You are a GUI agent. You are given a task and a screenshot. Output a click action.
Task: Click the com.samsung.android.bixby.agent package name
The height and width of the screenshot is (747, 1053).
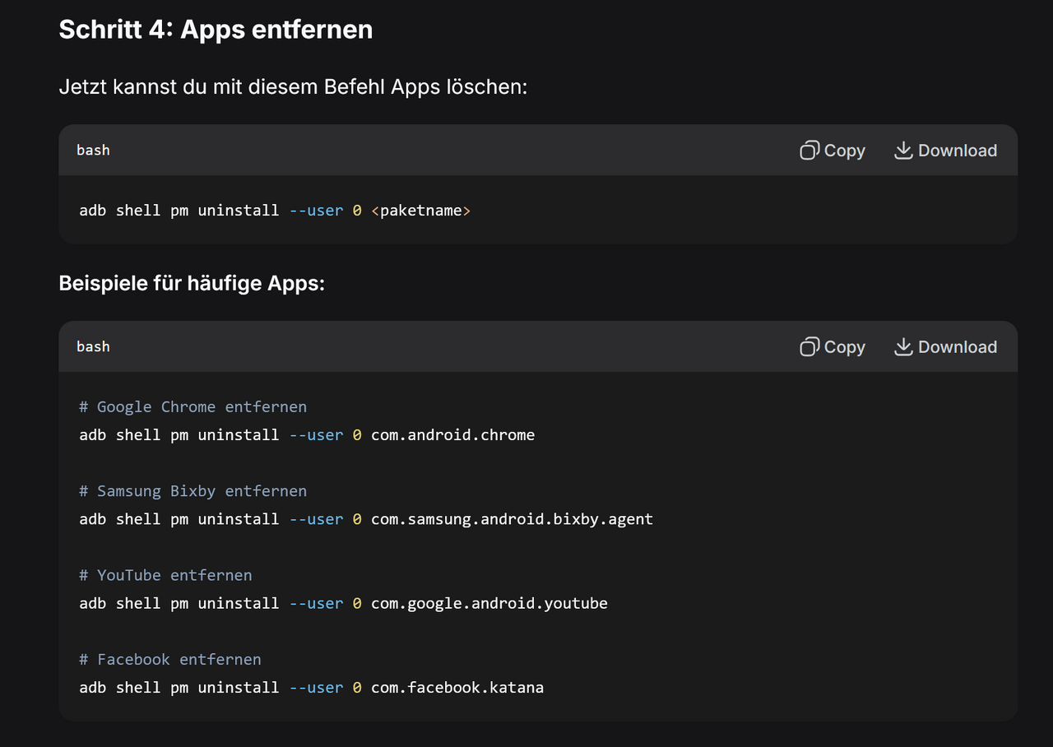(x=512, y=519)
